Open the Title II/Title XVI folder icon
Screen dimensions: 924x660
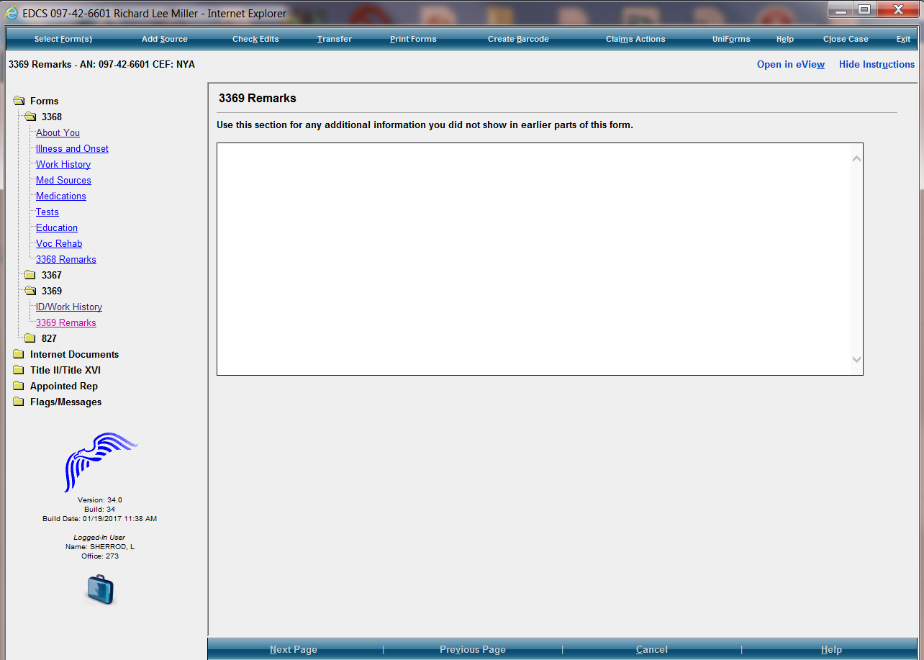[19, 370]
